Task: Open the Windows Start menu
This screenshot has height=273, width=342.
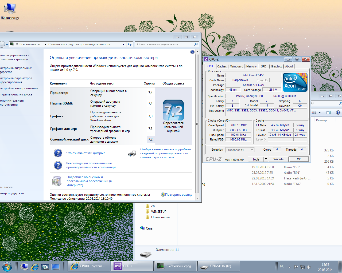Action: point(7,266)
